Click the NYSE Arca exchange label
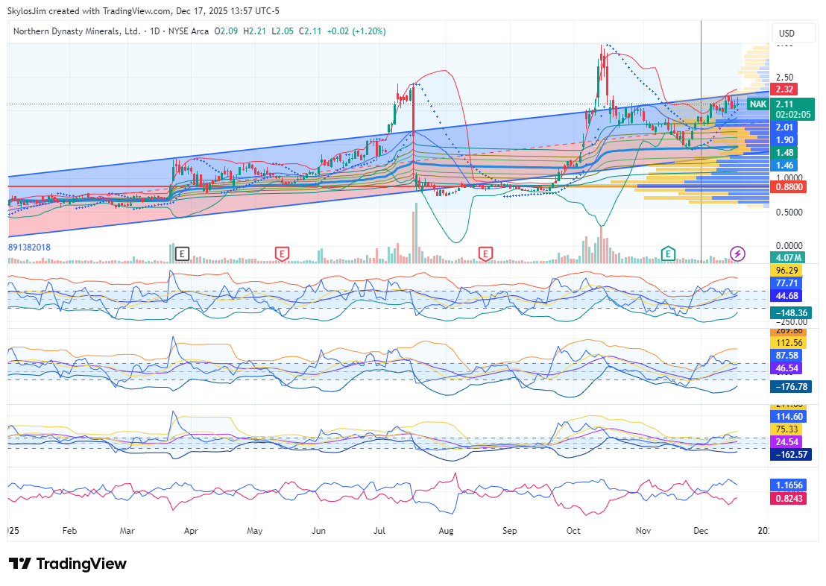 tap(189, 31)
